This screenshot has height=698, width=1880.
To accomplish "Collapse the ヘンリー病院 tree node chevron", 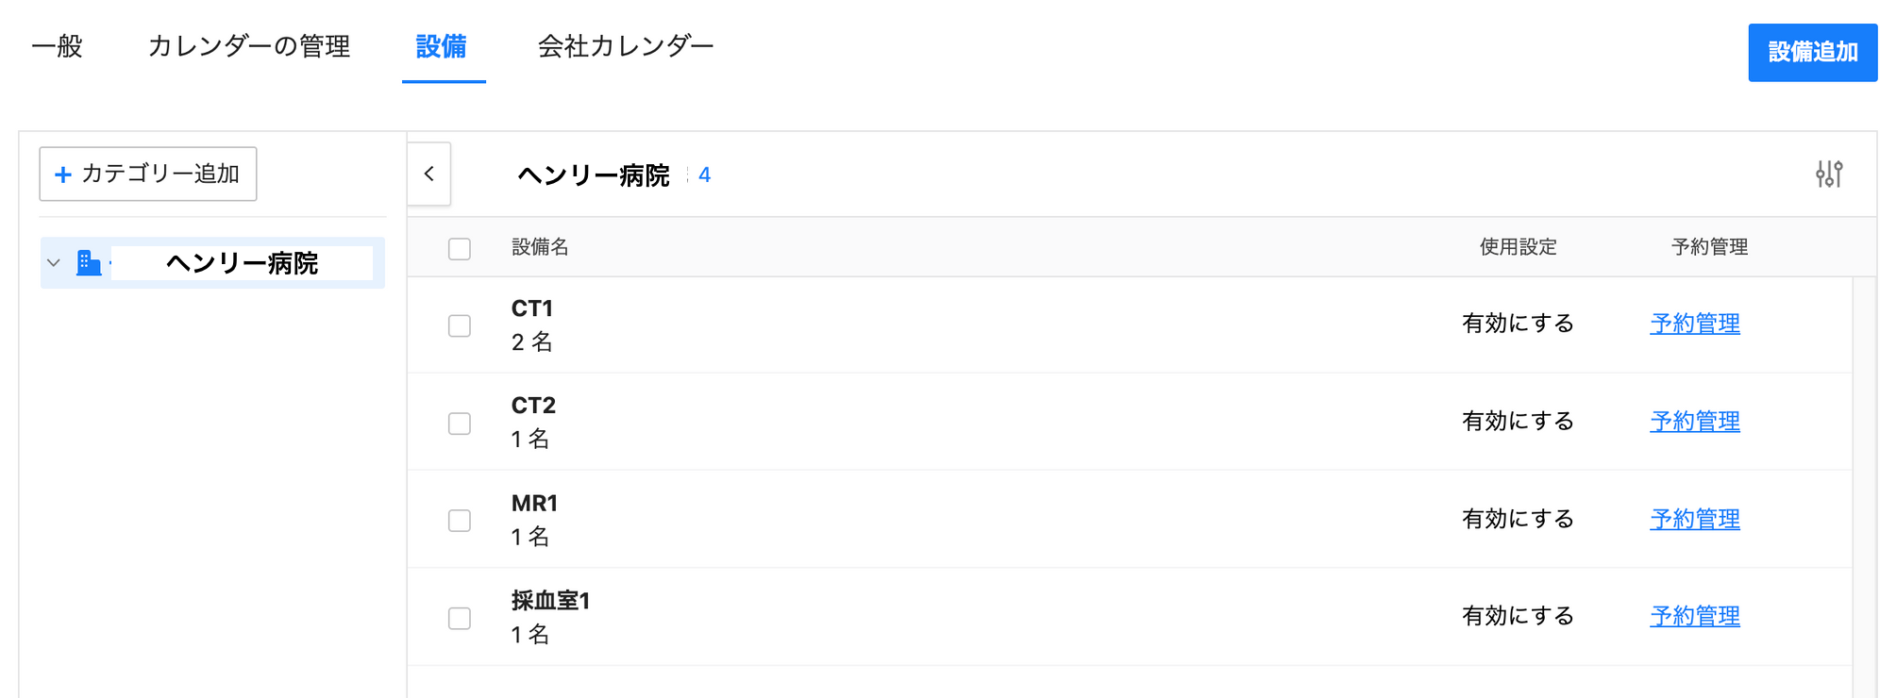I will coord(54,262).
